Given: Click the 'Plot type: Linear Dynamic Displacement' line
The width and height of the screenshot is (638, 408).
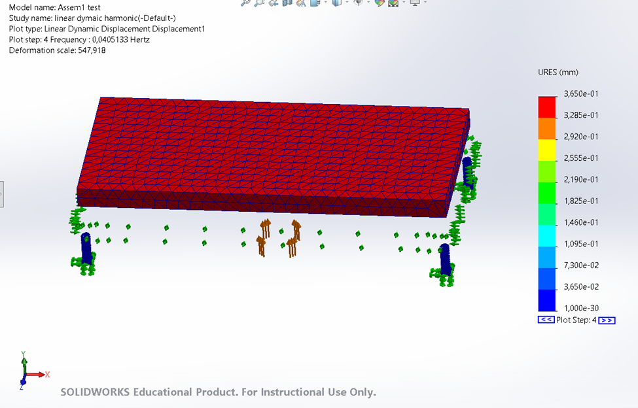Looking at the screenshot, I should pos(107,29).
